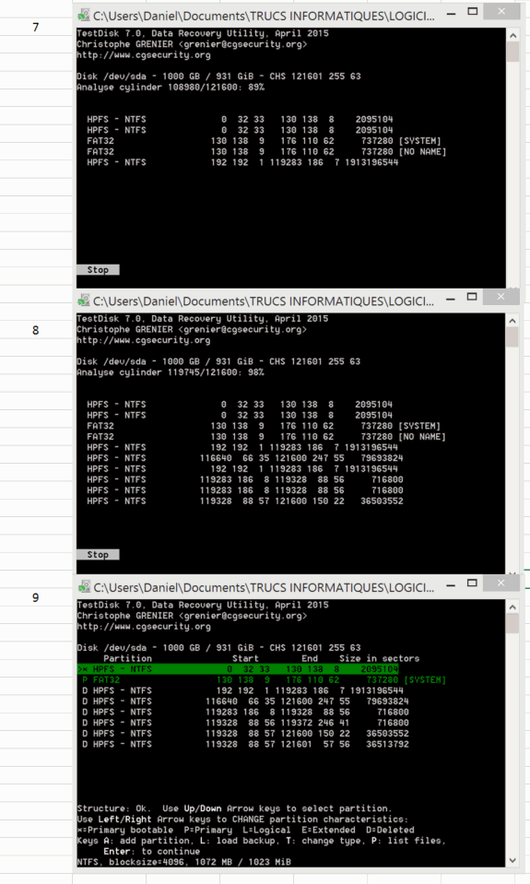This screenshot has width=530, height=884.
Task: Click the title path of the 89% analysis window
Action: tap(264, 16)
